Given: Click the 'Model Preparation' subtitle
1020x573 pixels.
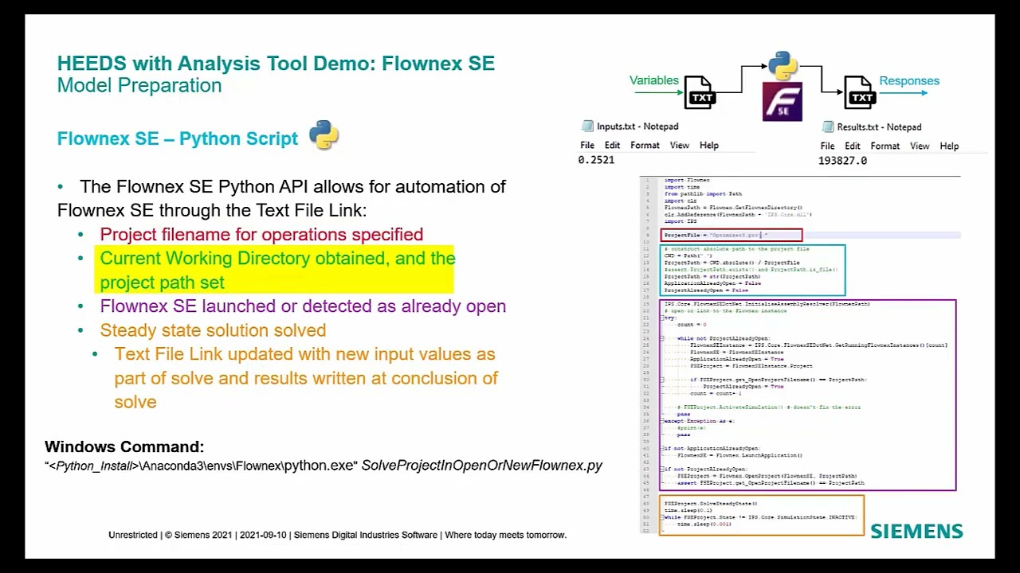Looking at the screenshot, I should (x=139, y=86).
